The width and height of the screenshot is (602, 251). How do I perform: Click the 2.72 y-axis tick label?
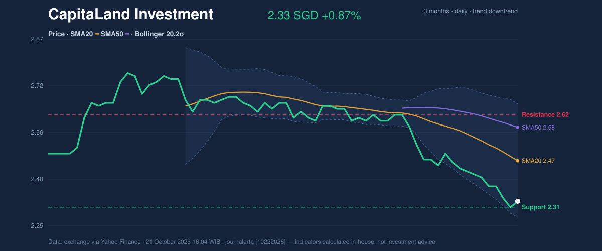click(37, 86)
